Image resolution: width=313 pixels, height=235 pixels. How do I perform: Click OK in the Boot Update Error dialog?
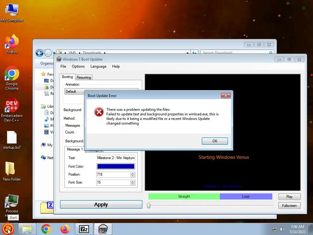(215, 141)
